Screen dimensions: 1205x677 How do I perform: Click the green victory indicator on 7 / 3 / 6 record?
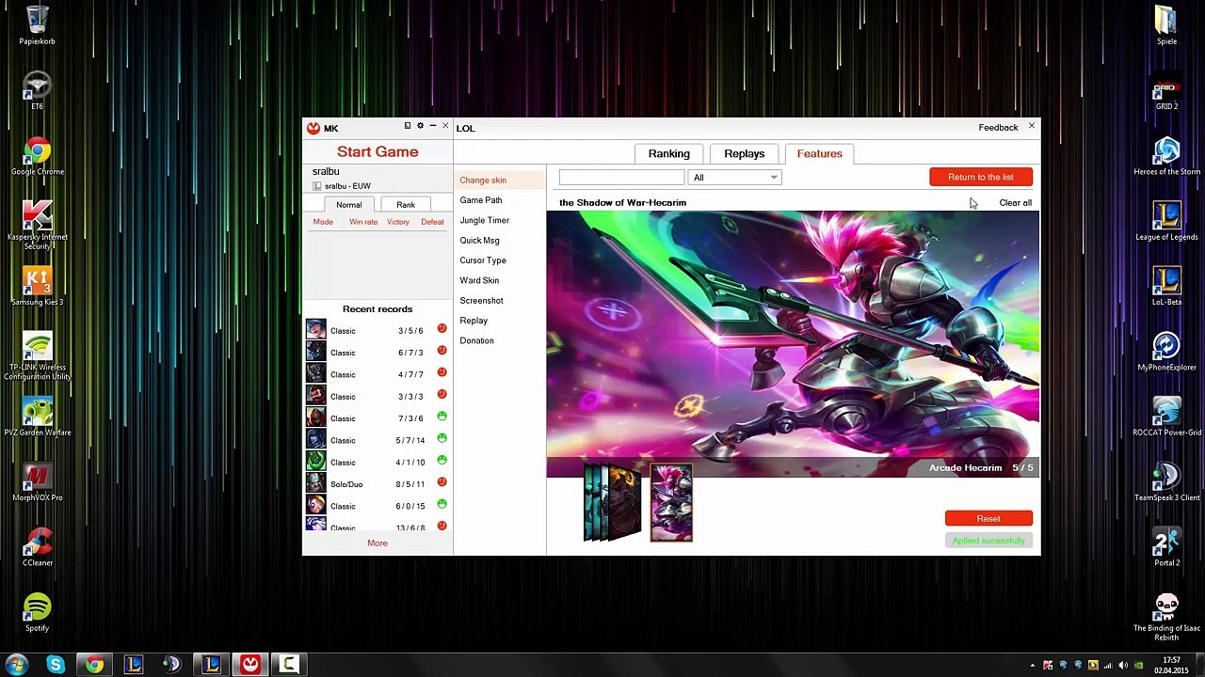tap(442, 417)
